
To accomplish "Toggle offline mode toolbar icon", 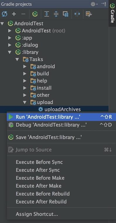I will click(x=77, y=14).
